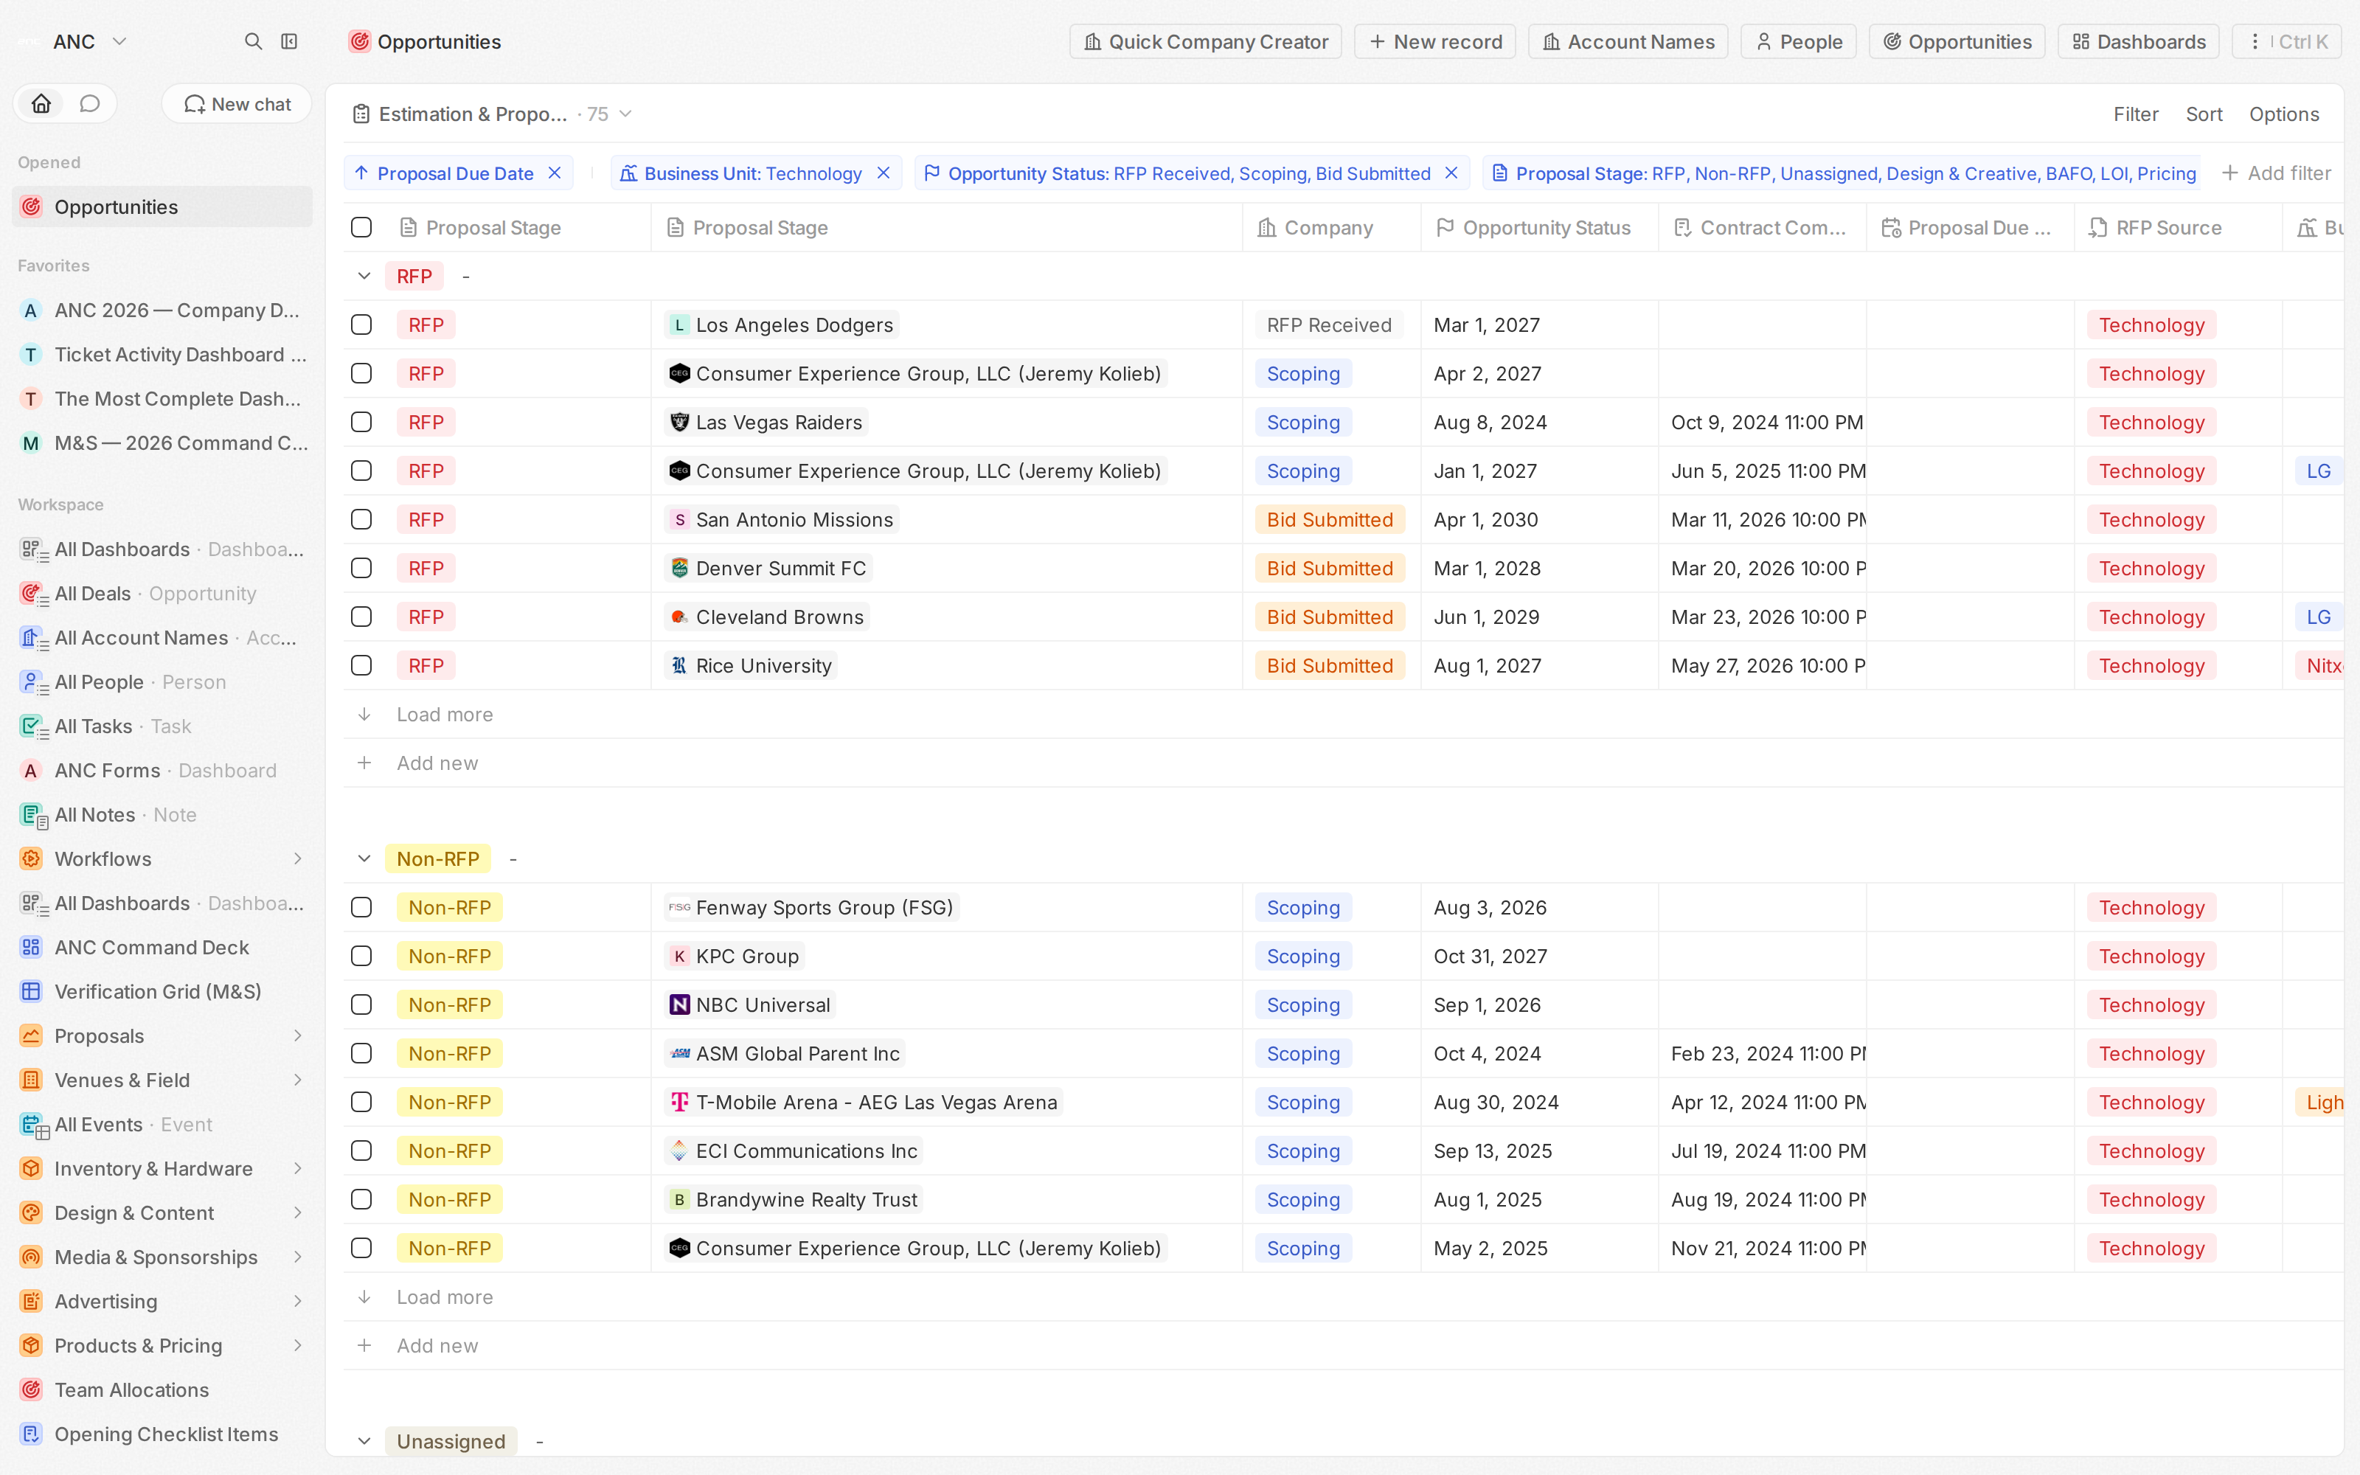Open Account Names in the top bar
The width and height of the screenshot is (2360, 1475).
coord(1628,41)
